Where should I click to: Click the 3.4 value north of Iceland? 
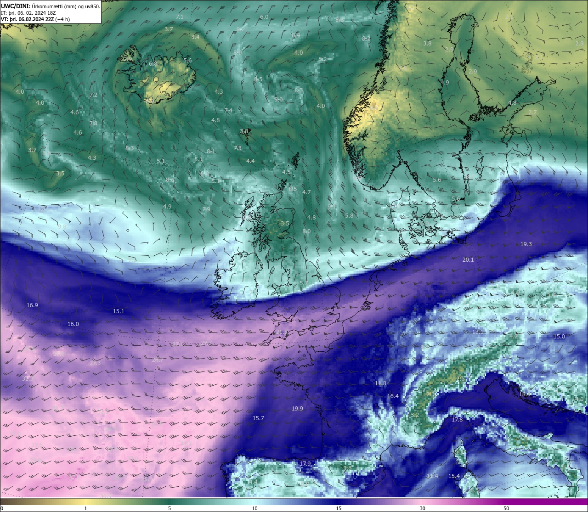coord(195,37)
